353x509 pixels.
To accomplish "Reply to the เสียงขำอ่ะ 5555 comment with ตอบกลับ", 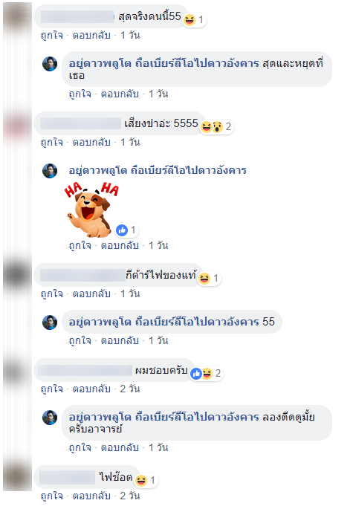I will click(91, 142).
